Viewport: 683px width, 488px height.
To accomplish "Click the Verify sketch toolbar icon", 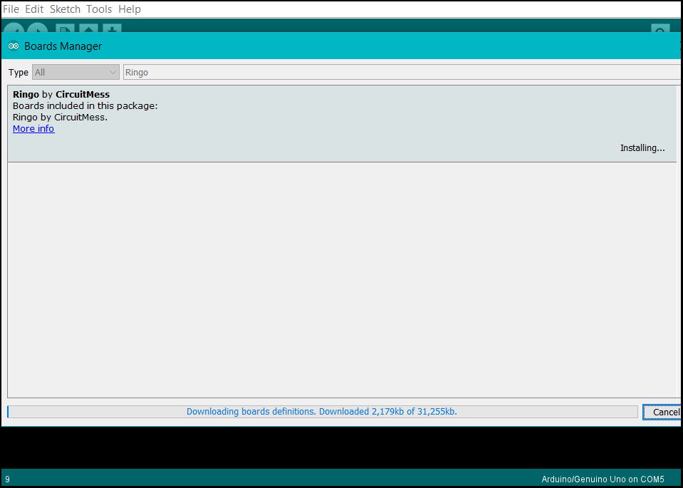I will (x=14, y=28).
